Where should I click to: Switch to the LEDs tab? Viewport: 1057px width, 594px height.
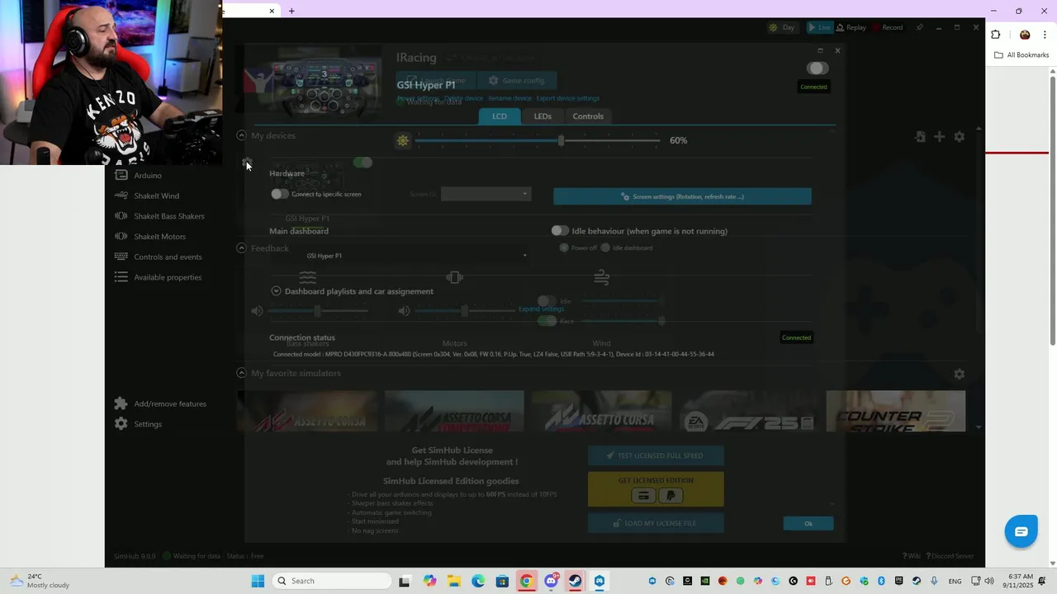(543, 116)
